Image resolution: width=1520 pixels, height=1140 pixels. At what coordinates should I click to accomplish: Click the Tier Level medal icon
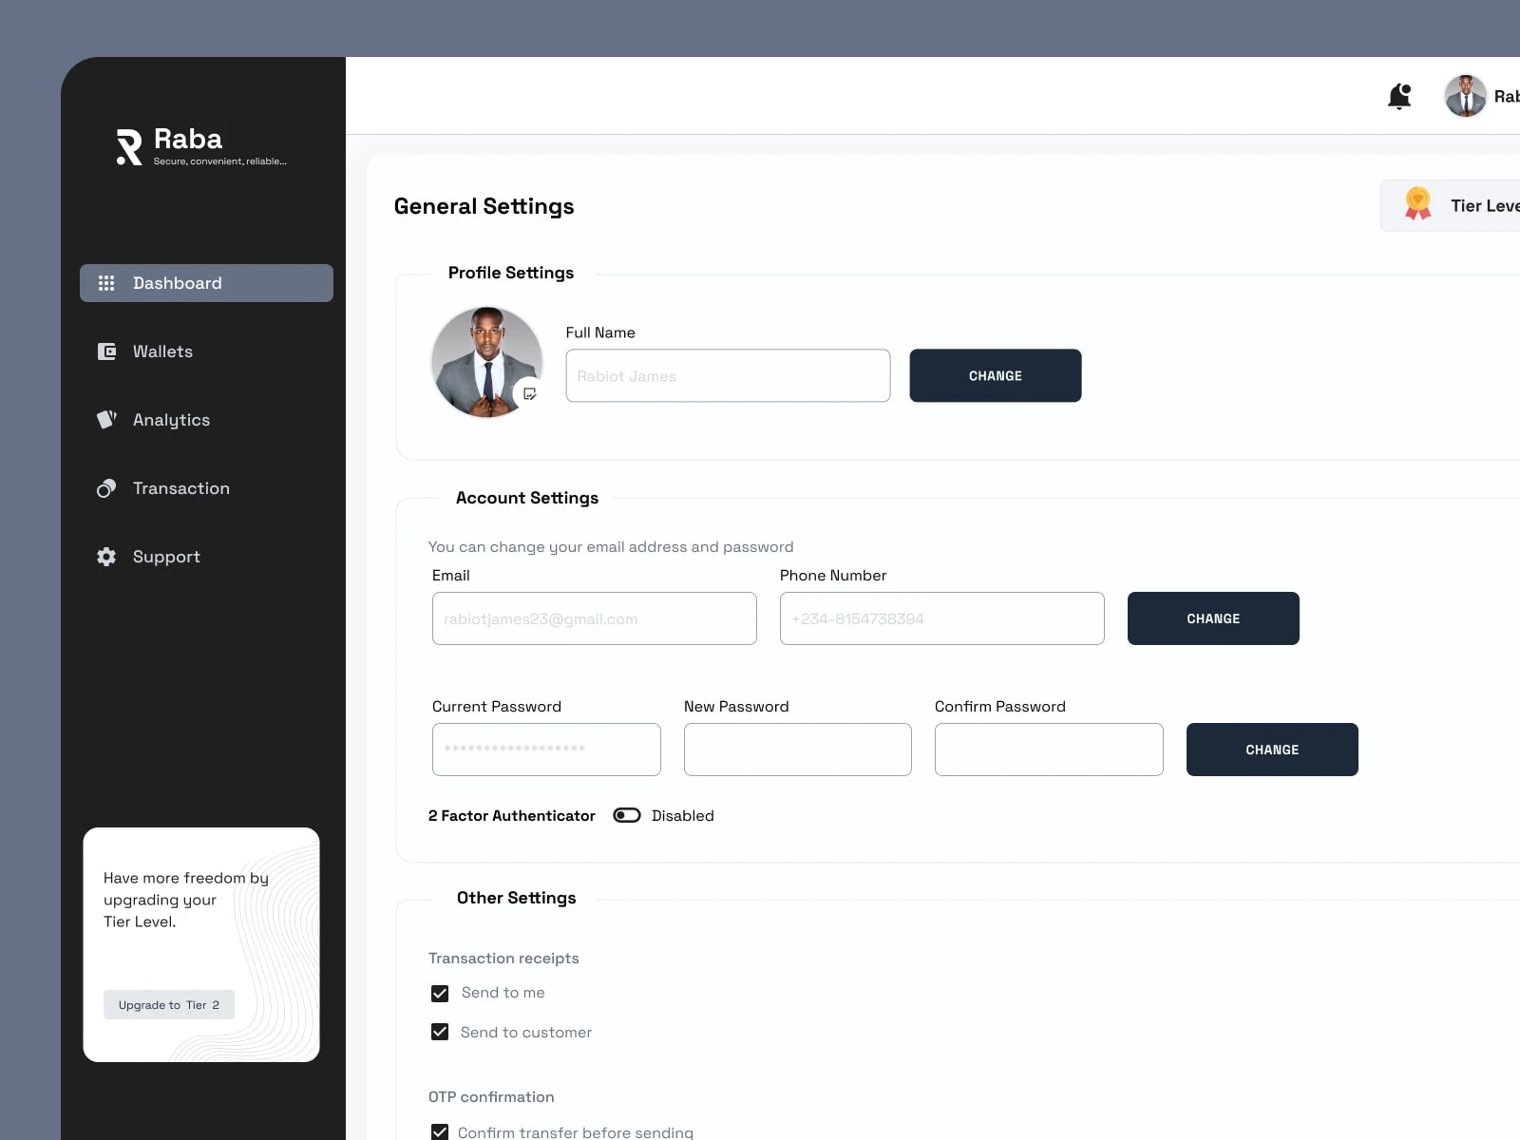(1417, 204)
